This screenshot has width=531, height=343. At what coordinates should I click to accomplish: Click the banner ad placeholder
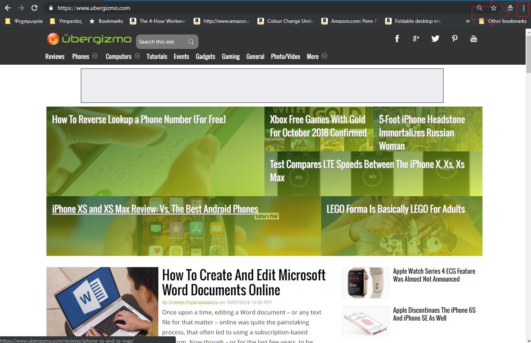click(x=262, y=85)
